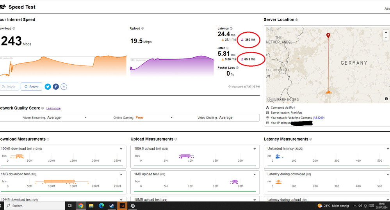
Task: Open Steam from the taskbar
Action: pyautogui.click(x=112, y=206)
